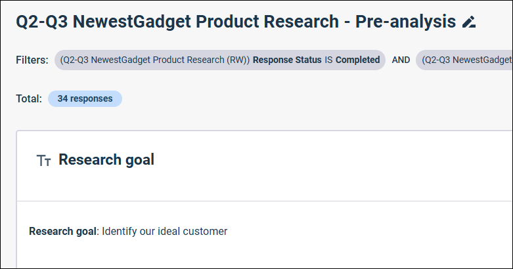Open the partially visible second Q2-Q3 NewestGadget filter

pyautogui.click(x=464, y=60)
